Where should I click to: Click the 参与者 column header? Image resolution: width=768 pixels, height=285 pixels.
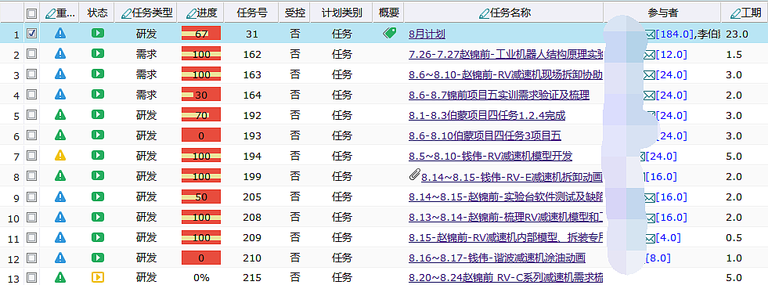(662, 13)
